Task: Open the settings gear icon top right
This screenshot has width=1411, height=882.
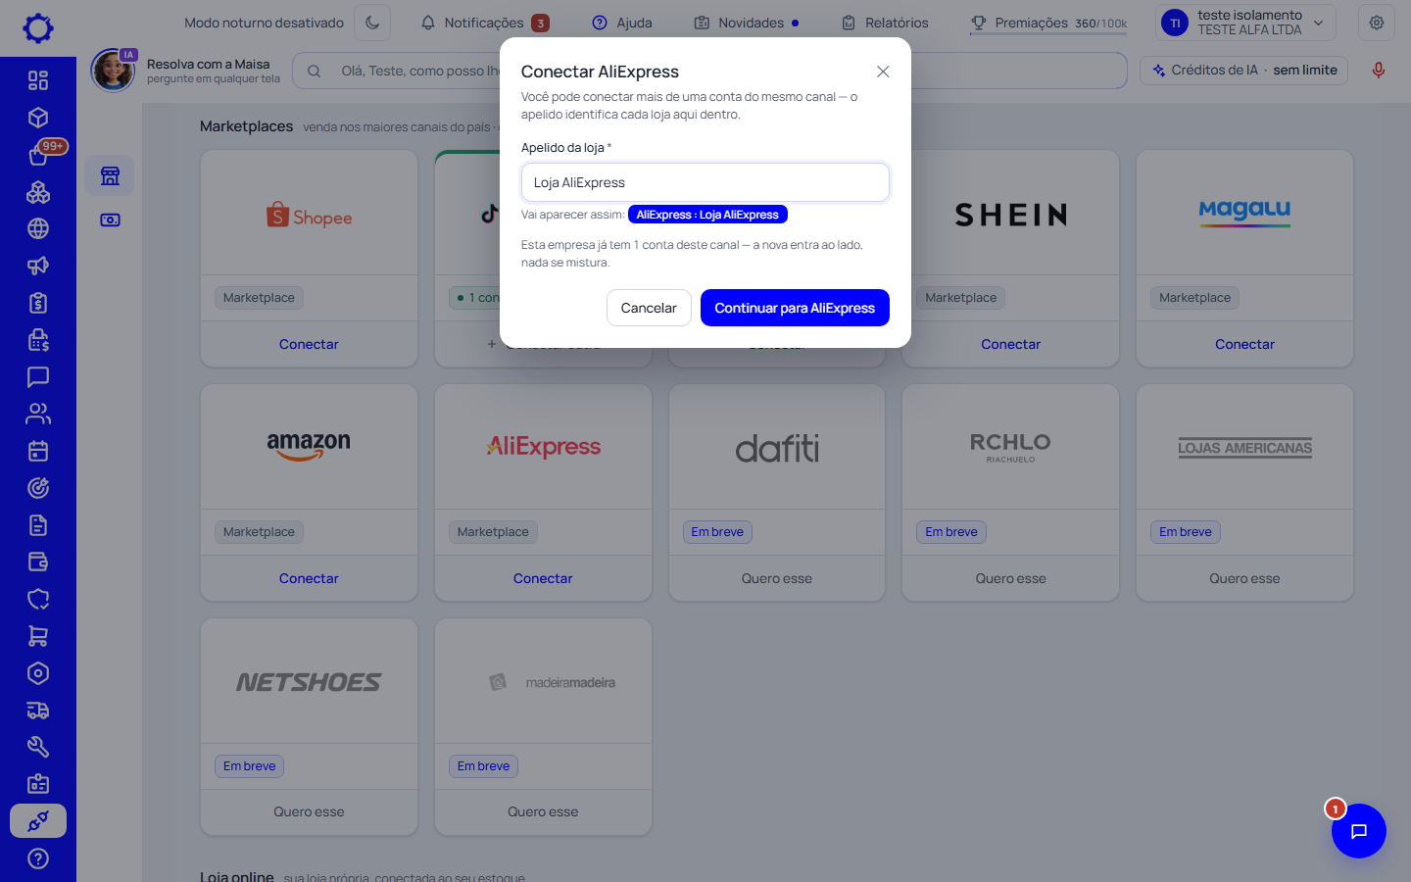Action: 1377,23
